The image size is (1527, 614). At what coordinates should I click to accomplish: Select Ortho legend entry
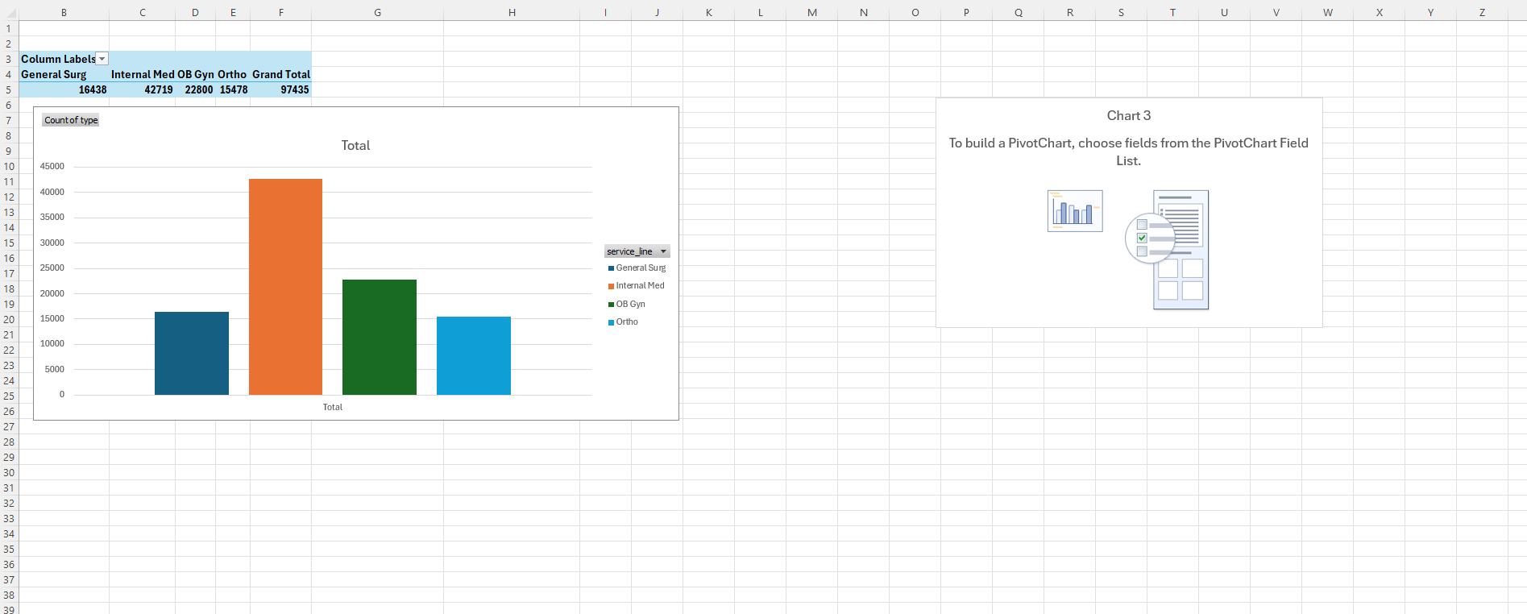point(624,322)
